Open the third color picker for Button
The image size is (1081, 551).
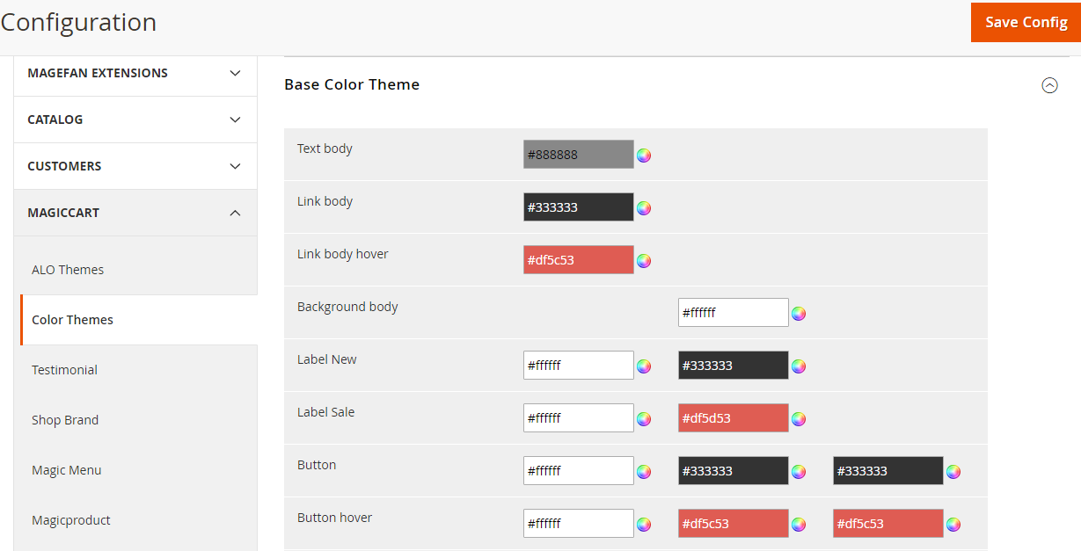953,471
